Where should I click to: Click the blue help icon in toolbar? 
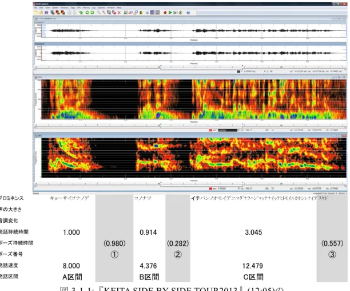(188, 13)
